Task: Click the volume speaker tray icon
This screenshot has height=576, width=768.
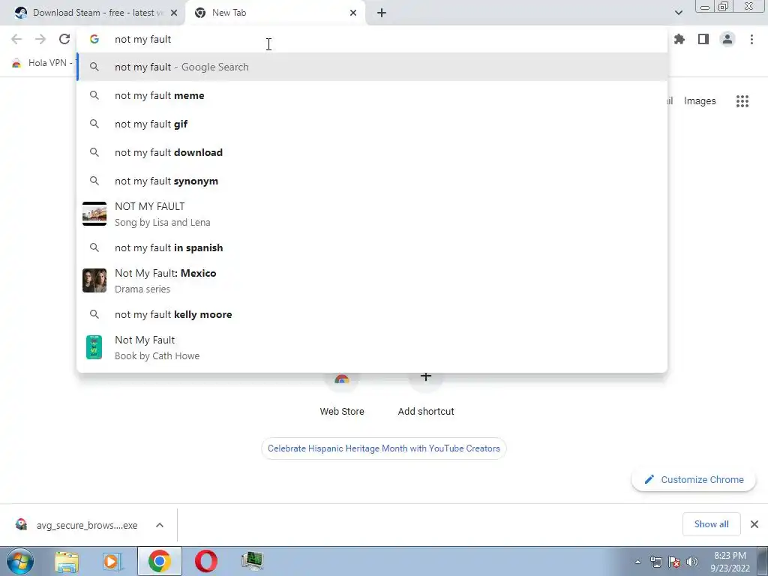Action: tap(692, 562)
